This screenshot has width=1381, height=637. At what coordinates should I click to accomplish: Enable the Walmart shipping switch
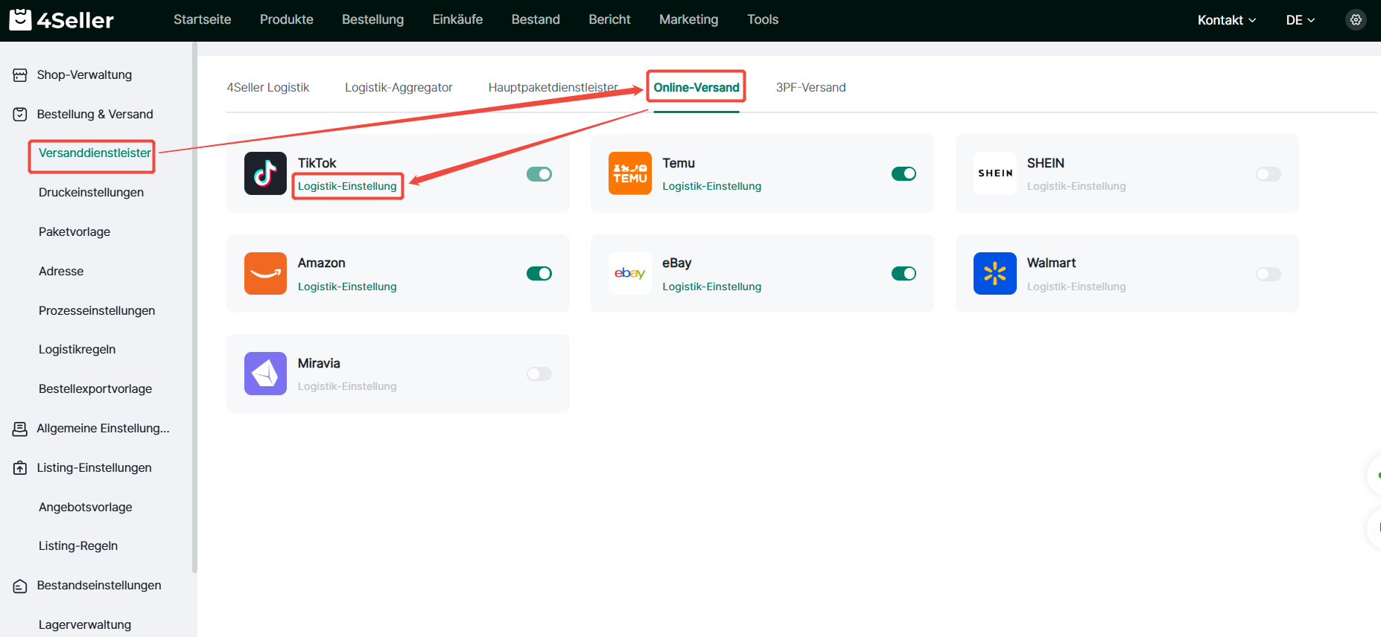[1268, 274]
